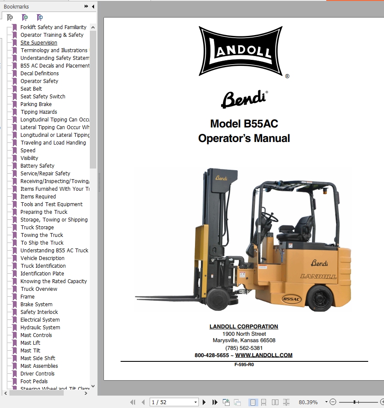Viewport: 384px width, 408px height.
Task: Select facing pages view mode
Action: click(x=275, y=402)
